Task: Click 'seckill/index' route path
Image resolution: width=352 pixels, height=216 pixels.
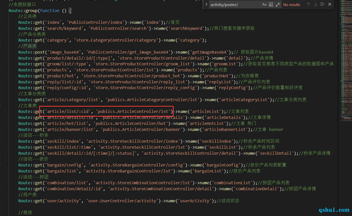Action: point(63,141)
